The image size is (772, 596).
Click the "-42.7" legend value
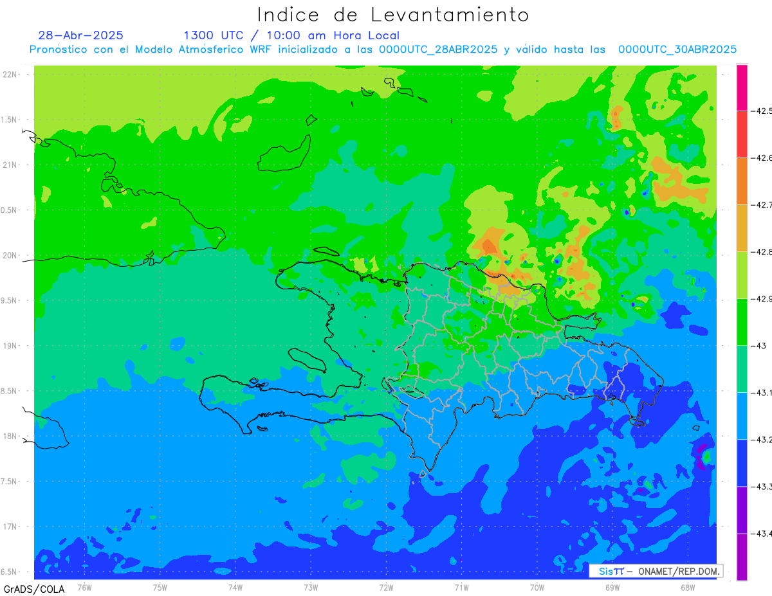click(x=762, y=204)
